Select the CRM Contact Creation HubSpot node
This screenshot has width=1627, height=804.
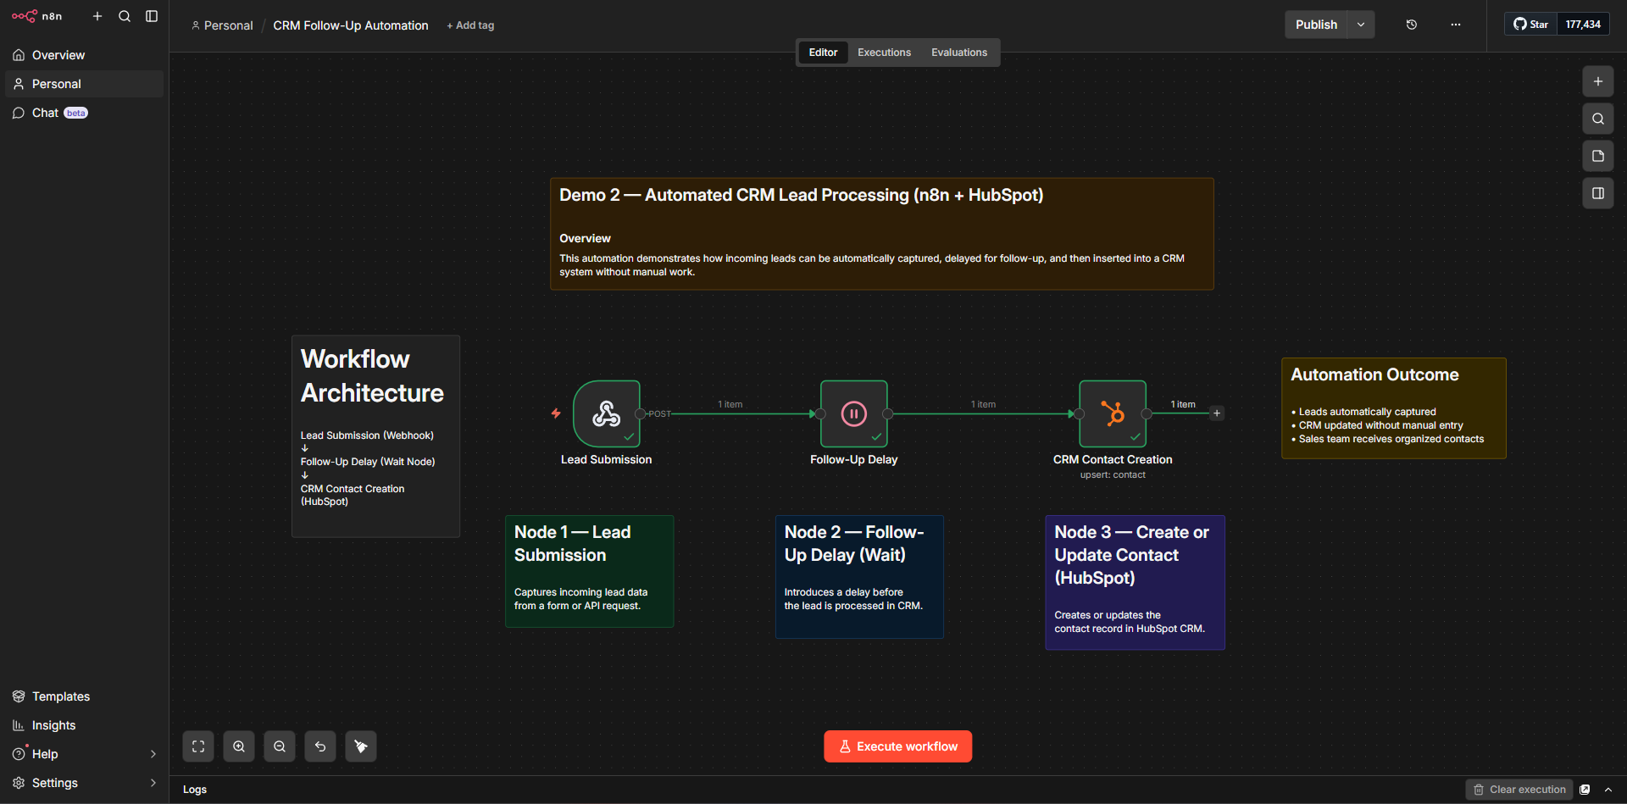tap(1113, 413)
